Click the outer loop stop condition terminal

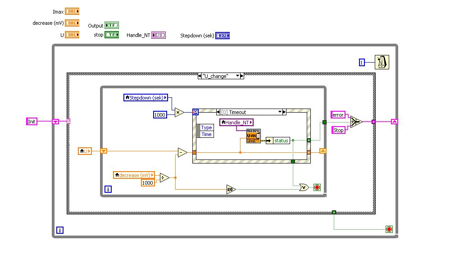(x=389, y=229)
